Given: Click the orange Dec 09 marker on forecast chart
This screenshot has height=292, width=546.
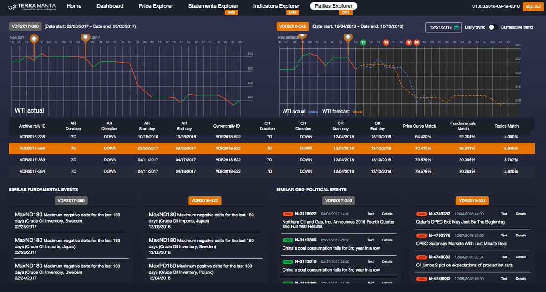Looking at the screenshot, I should (347, 39).
